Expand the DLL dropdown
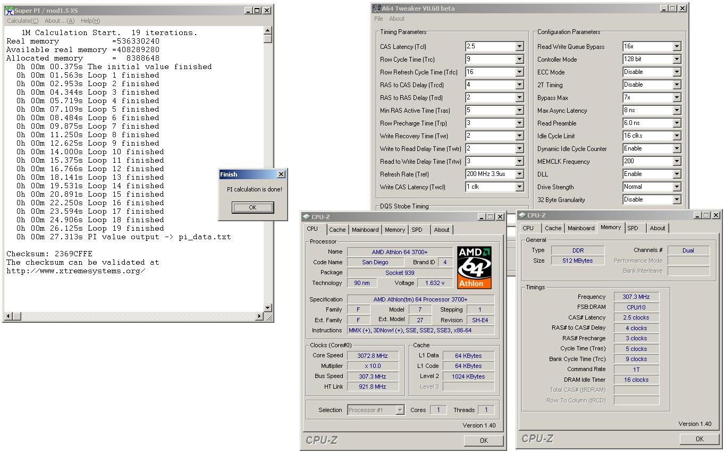Image resolution: width=725 pixels, height=453 pixels. click(677, 174)
